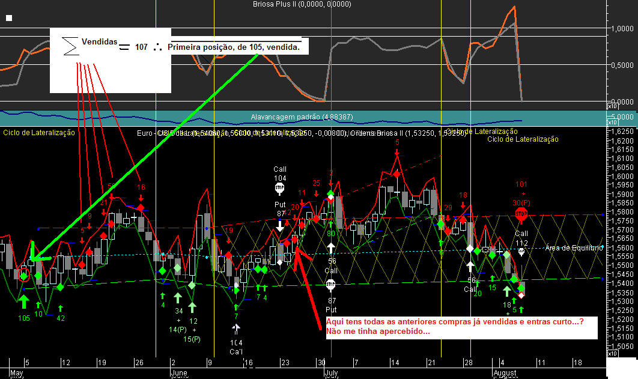Click the 0,5000 value on the indicator scale
Viewport: 638px width, 379px height.
point(622,65)
